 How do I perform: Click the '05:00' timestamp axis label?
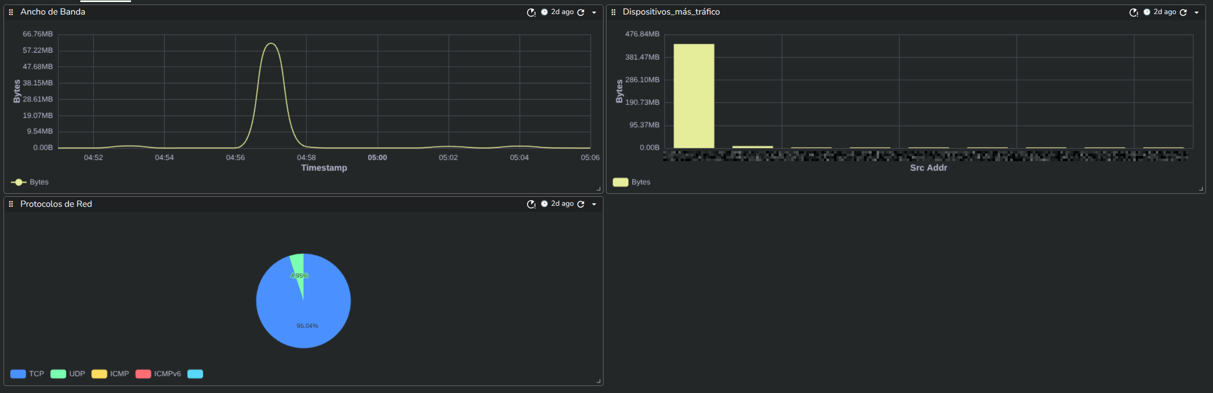click(x=378, y=158)
